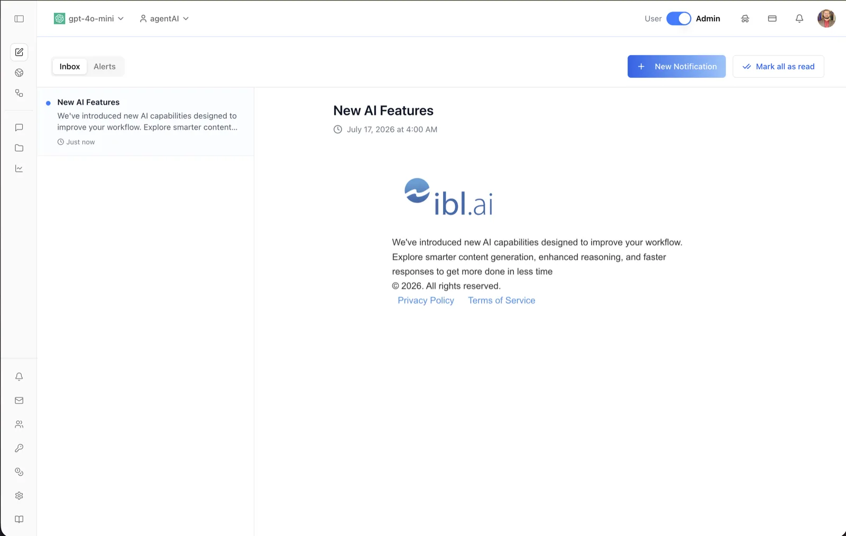Click the 'Just now' timestamp text

[80, 142]
